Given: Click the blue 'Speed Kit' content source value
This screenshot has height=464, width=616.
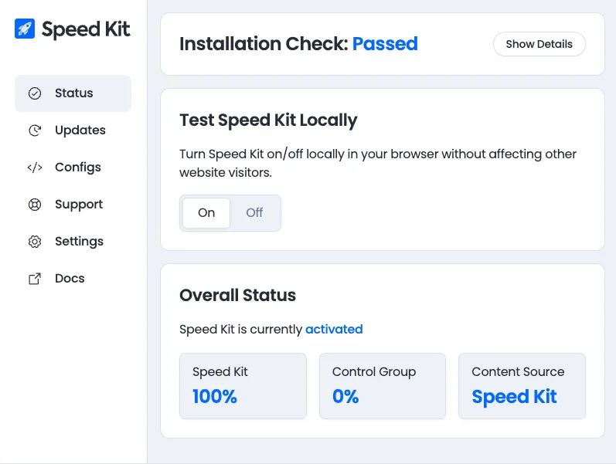Looking at the screenshot, I should coord(514,397).
